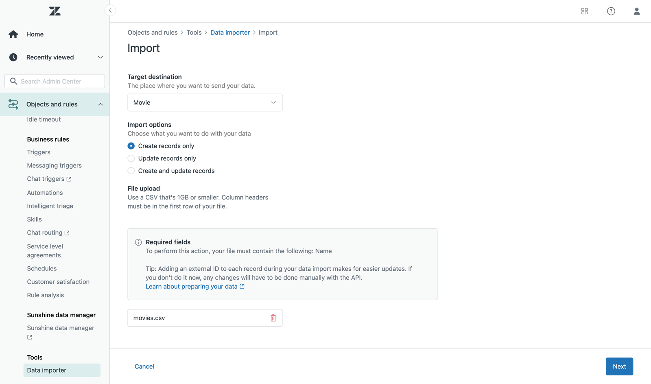651x384 pixels.
Task: Collapse the Objects and rules section
Action: tap(100, 104)
